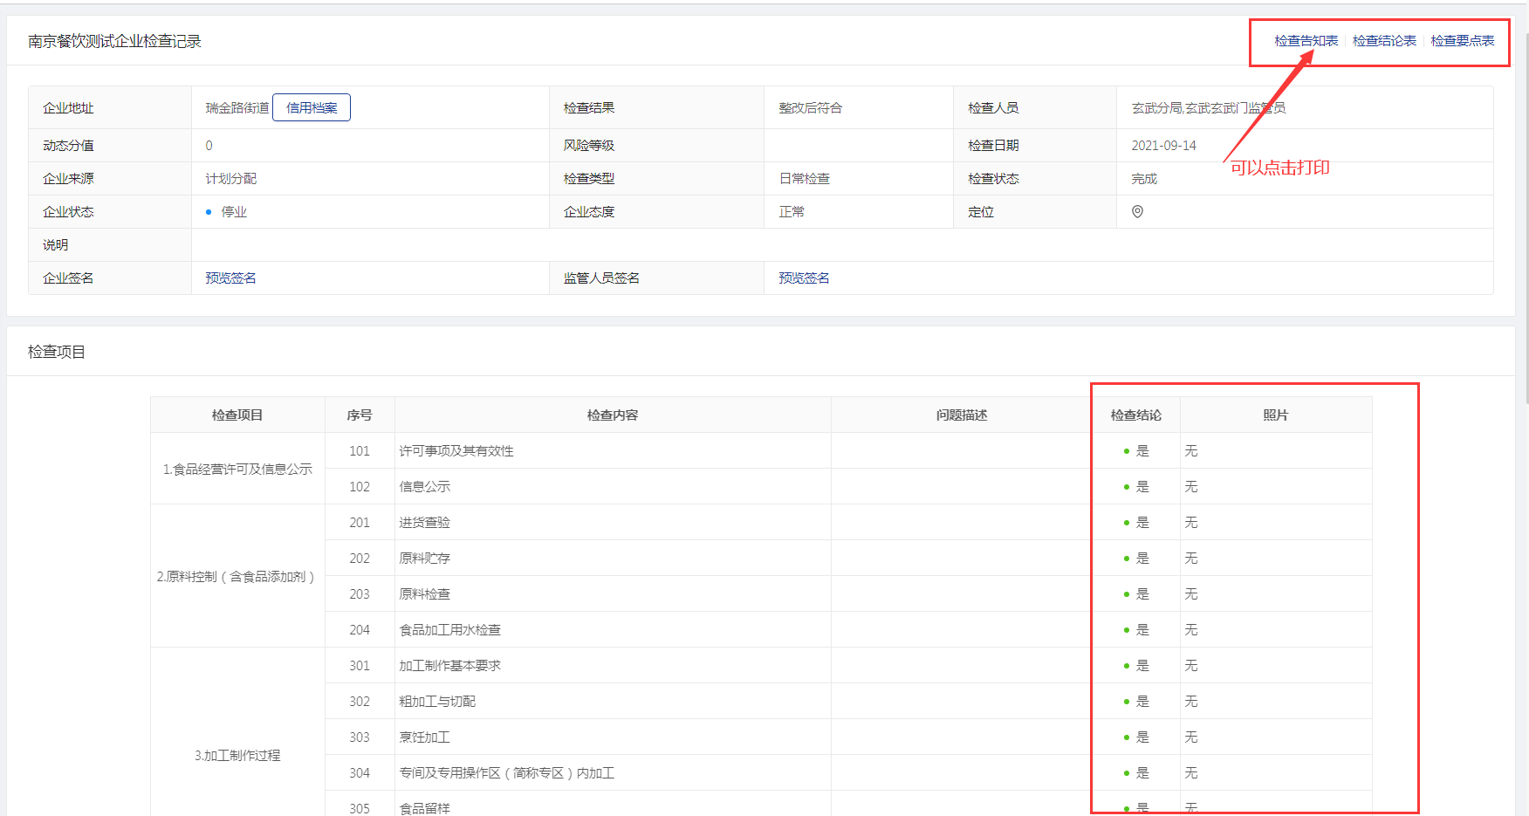Open the 信用档案 credit file button
This screenshot has height=816, width=1529.
tap(312, 108)
